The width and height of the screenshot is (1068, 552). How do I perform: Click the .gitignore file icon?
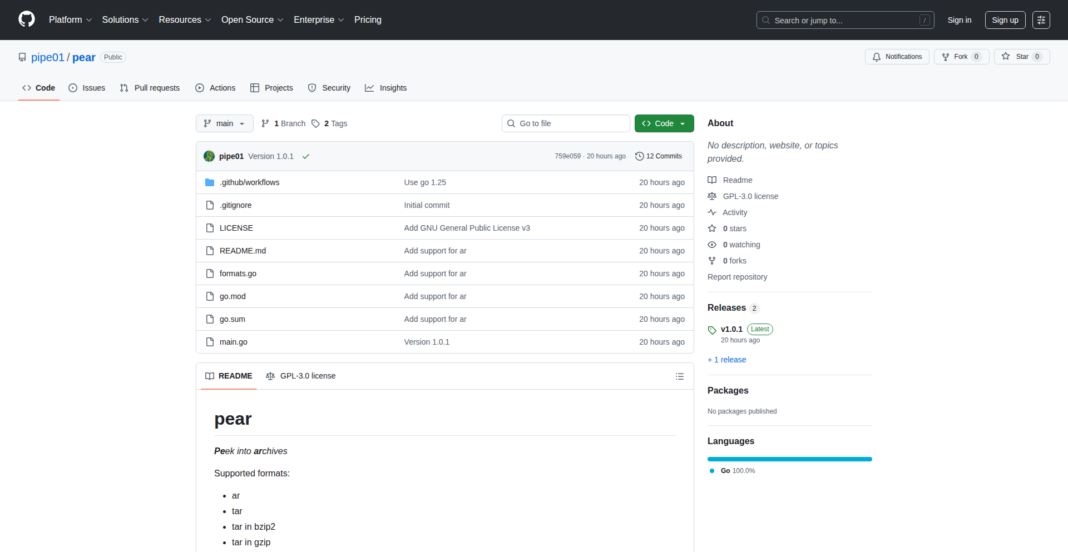[x=210, y=205]
